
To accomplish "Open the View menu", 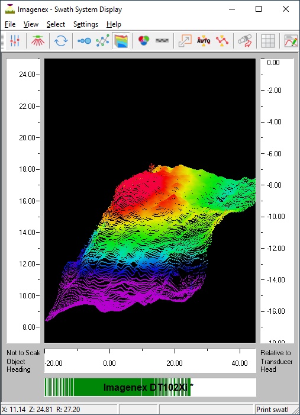I will tap(31, 24).
